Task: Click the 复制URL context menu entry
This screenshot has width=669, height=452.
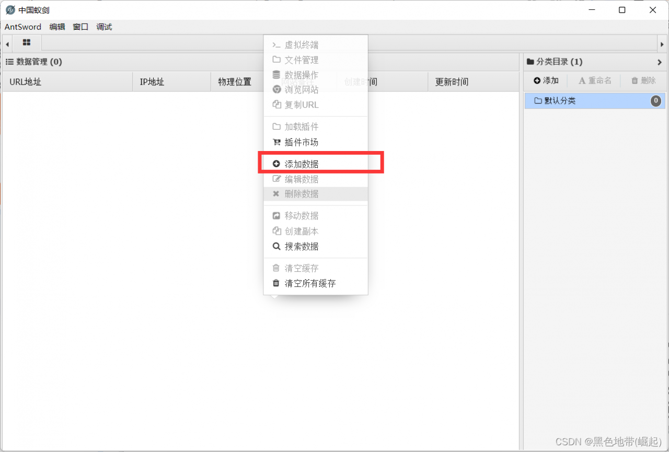Action: (x=316, y=105)
